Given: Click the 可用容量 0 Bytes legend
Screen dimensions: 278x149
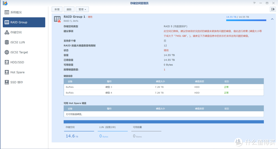Looking at the screenshot, I should click(x=146, y=132).
